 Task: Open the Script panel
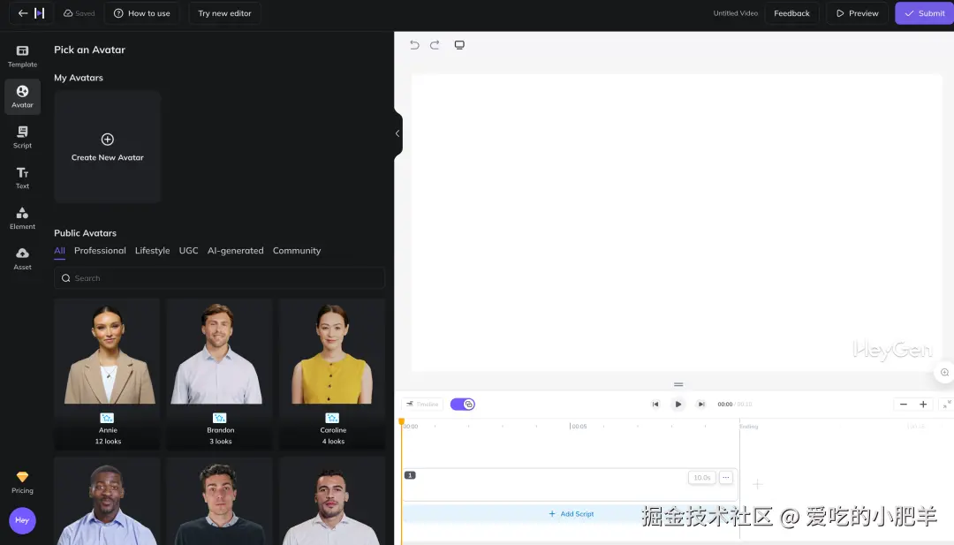[x=22, y=136]
